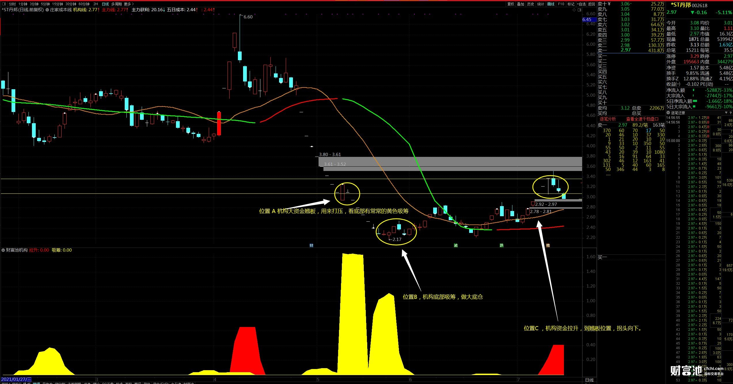733x384 pixels.
Task: Toggle the side panel icon near price axis
Action: click(579, 10)
